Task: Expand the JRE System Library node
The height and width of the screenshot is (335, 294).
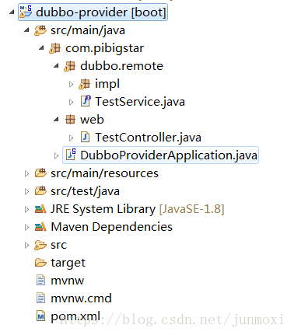Action: pos(26,209)
